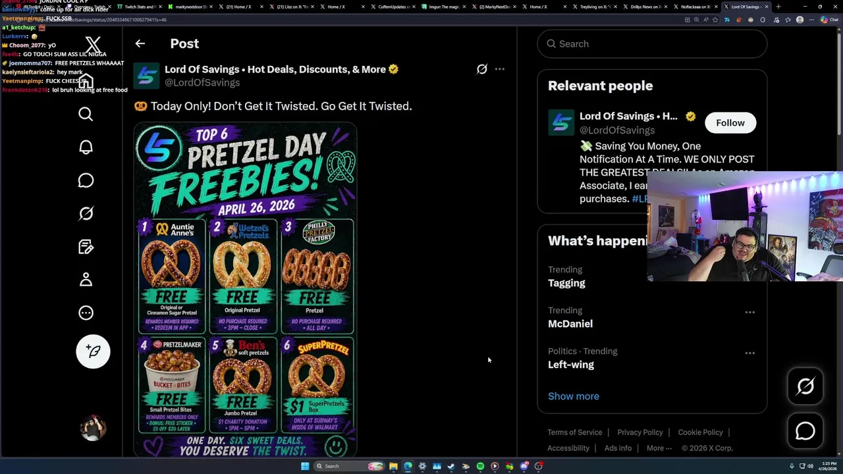Open the Explore magnifier icon in sidebar
This screenshot has height=474, width=843.
coord(86,115)
